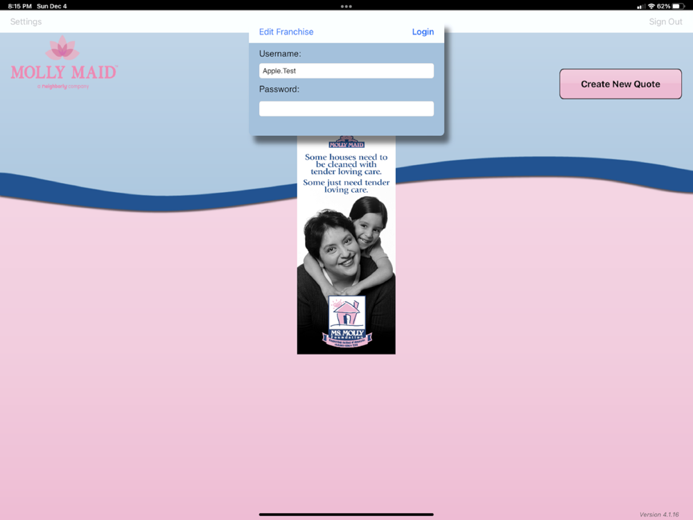
Task: Tap the 8:15 PM clock in status bar
Action: pyautogui.click(x=20, y=6)
